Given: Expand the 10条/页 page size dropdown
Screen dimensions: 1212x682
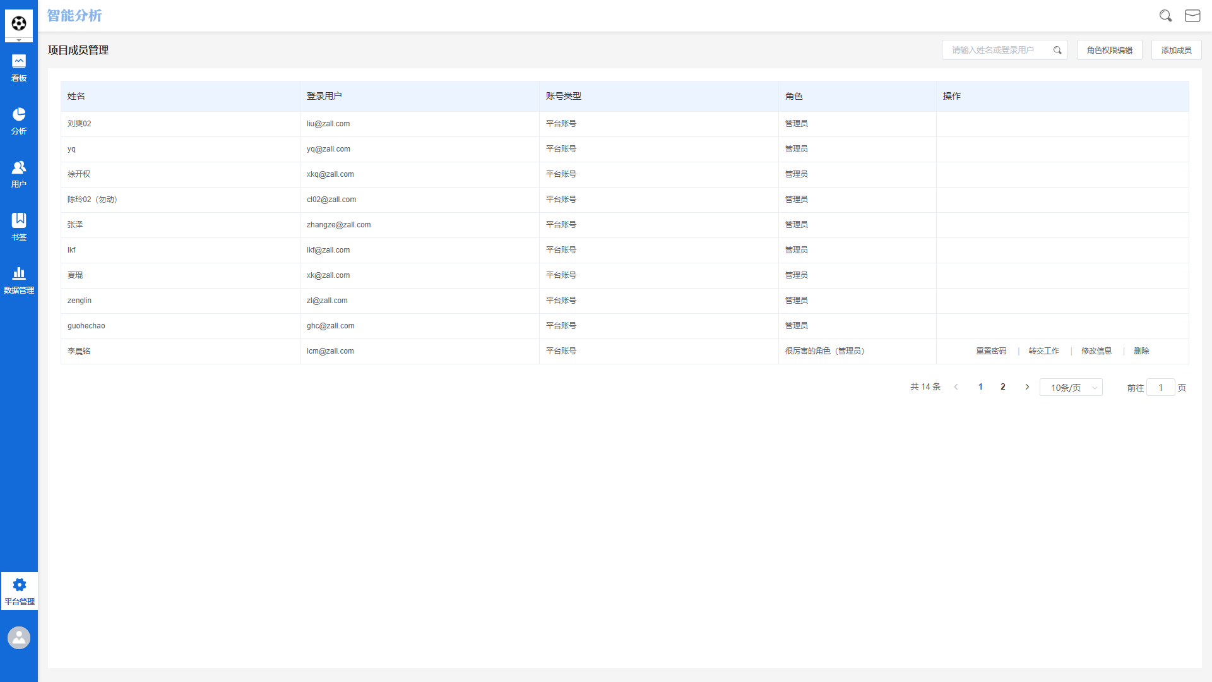Looking at the screenshot, I should point(1071,388).
